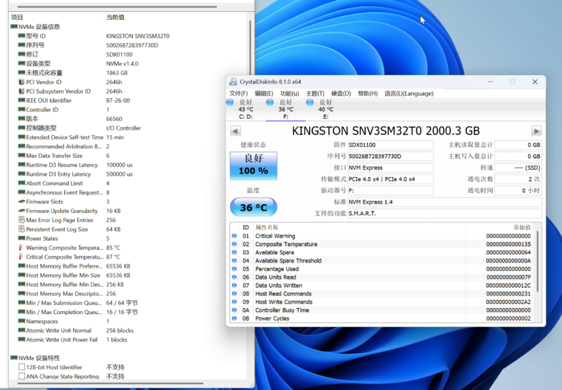Open the 帮助(H) menu
The height and width of the screenshot is (390, 562).
click(368, 94)
